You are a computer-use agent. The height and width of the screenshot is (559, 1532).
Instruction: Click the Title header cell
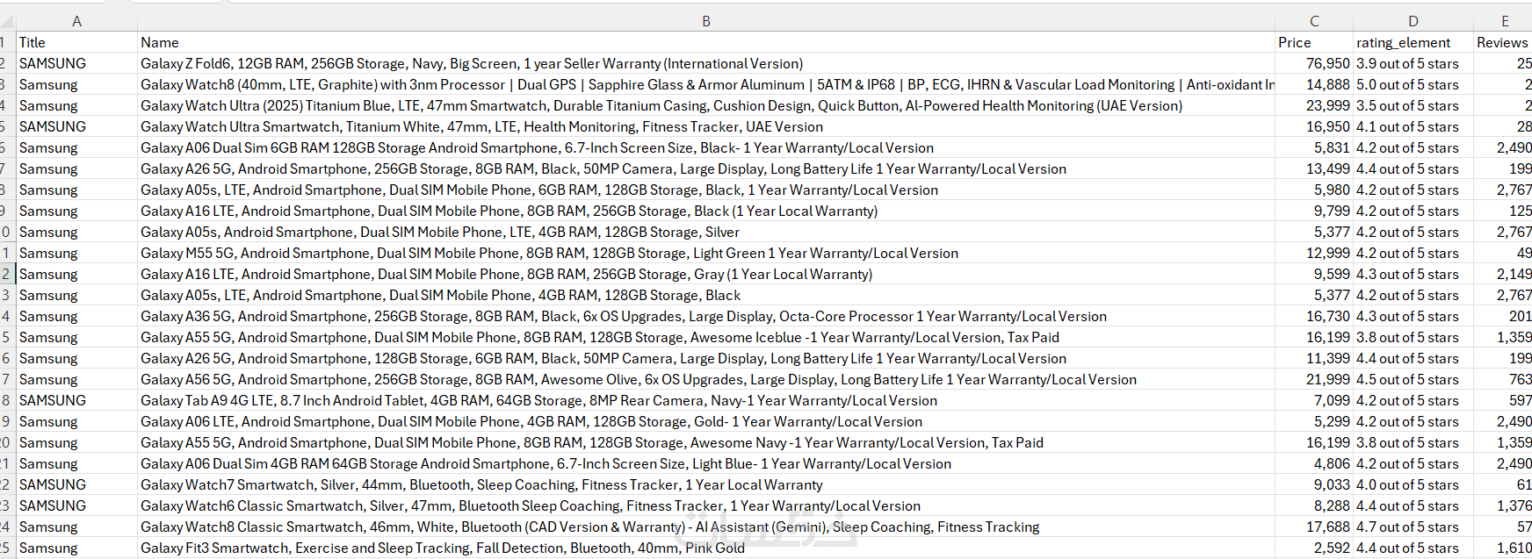(x=76, y=42)
